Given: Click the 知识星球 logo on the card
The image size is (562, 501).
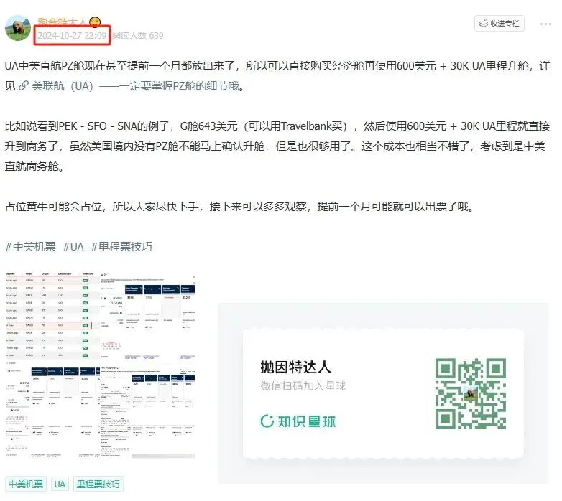Looking at the screenshot, I should coord(298,421).
